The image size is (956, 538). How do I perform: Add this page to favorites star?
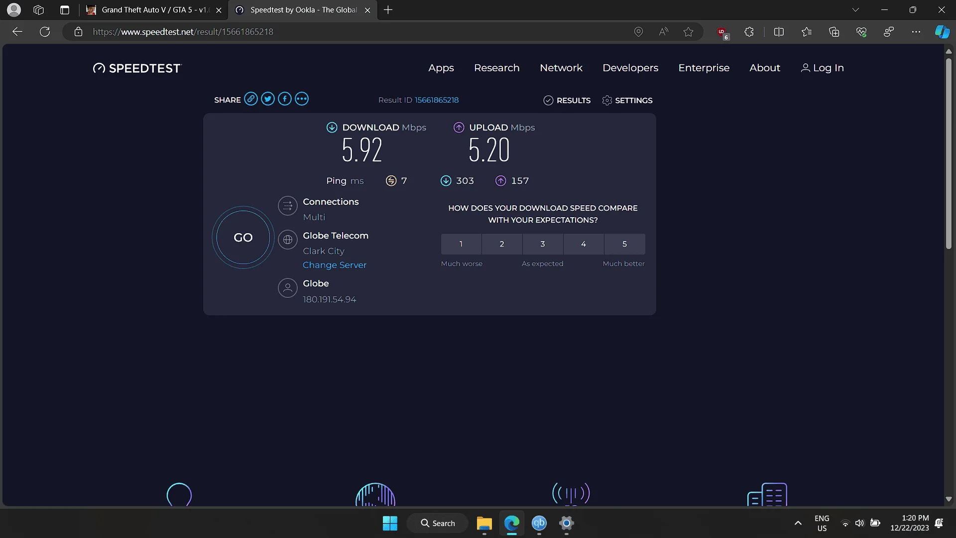click(688, 32)
